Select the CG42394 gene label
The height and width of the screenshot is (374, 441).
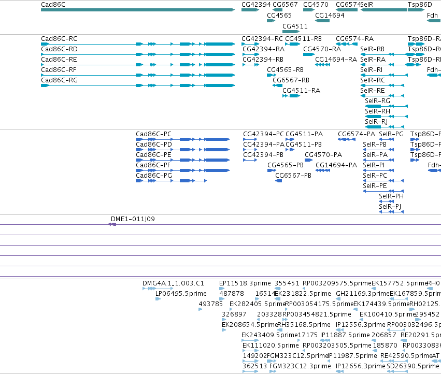click(256, 5)
